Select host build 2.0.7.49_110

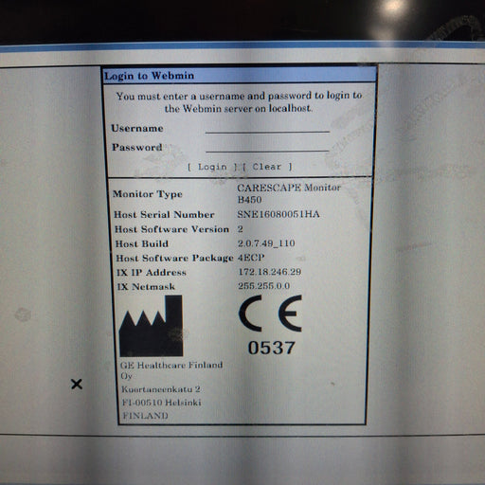coord(266,243)
